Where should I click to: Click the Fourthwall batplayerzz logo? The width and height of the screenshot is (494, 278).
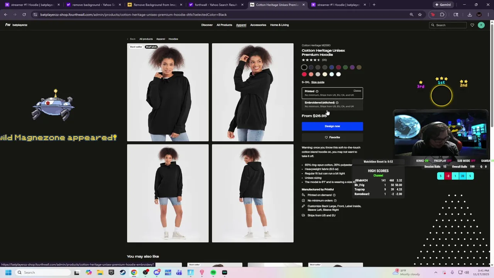point(16,25)
